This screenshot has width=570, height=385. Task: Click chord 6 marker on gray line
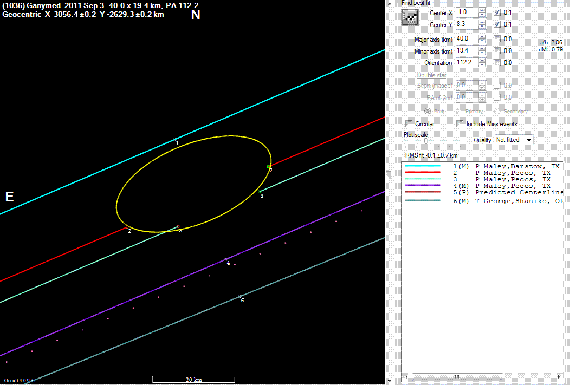click(240, 296)
